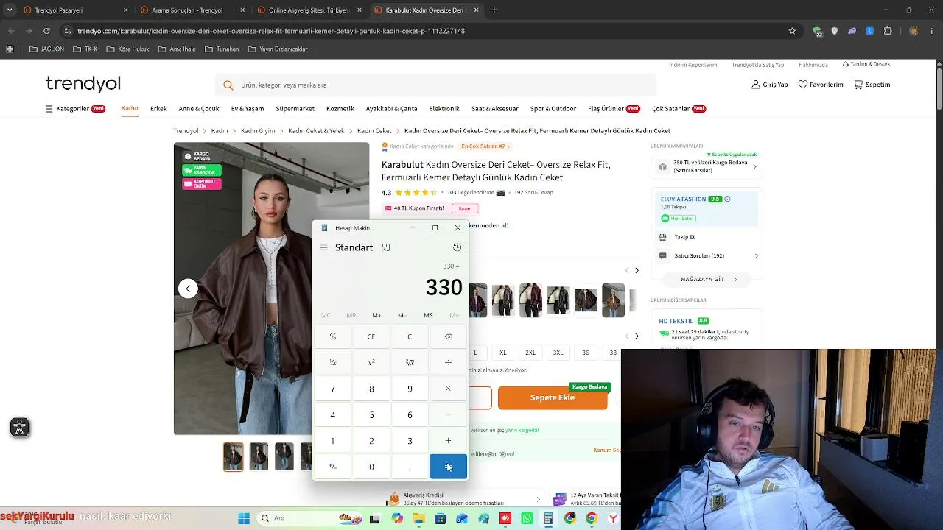
Task: Select the 3XL size option
Action: pyautogui.click(x=558, y=353)
